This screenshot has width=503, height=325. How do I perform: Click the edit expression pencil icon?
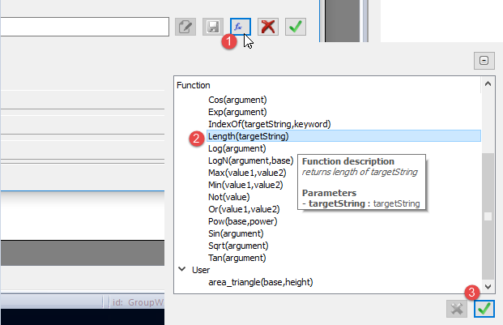[x=185, y=27]
